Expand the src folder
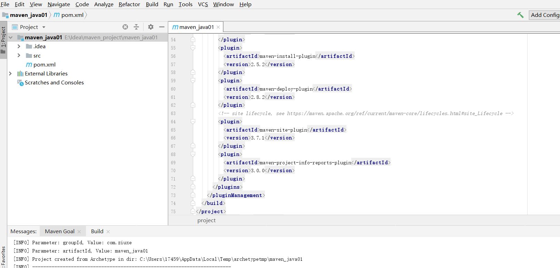 pos(19,55)
